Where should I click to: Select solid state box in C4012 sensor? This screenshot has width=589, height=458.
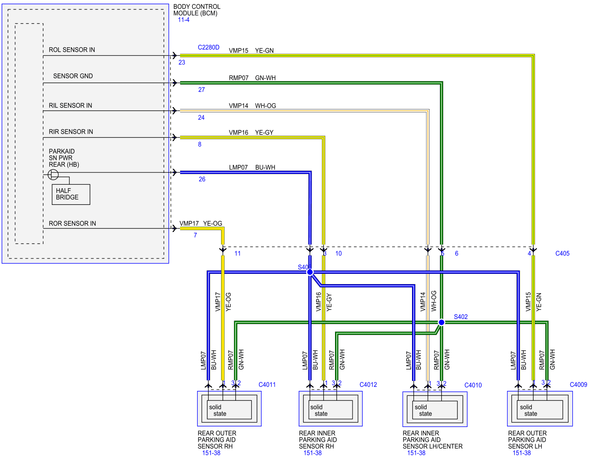click(x=331, y=410)
